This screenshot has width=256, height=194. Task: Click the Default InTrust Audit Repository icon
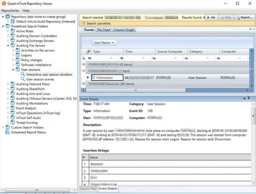click(x=13, y=21)
